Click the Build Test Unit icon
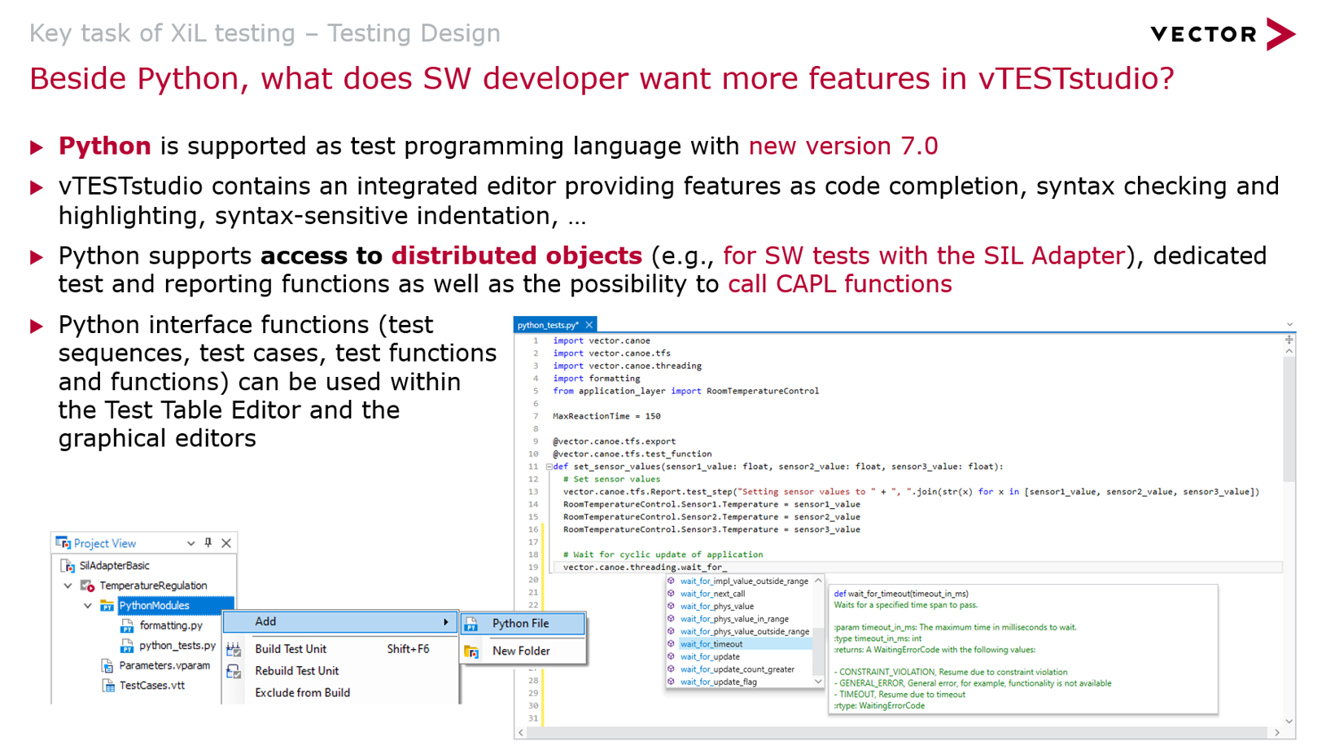 [234, 649]
